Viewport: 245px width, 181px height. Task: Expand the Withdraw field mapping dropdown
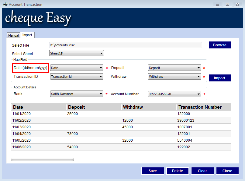coord(199,77)
